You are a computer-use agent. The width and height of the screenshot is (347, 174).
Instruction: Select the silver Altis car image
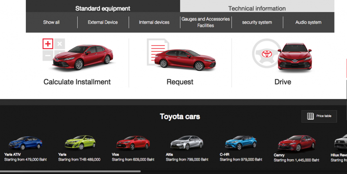click(187, 143)
